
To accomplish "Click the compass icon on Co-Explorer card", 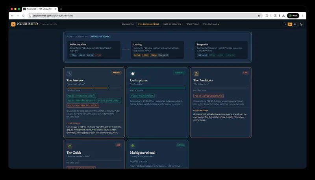I will [x=133, y=74].
